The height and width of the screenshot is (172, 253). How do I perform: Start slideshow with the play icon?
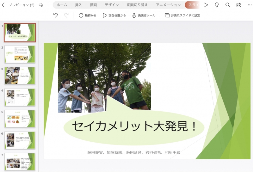click(x=206, y=5)
